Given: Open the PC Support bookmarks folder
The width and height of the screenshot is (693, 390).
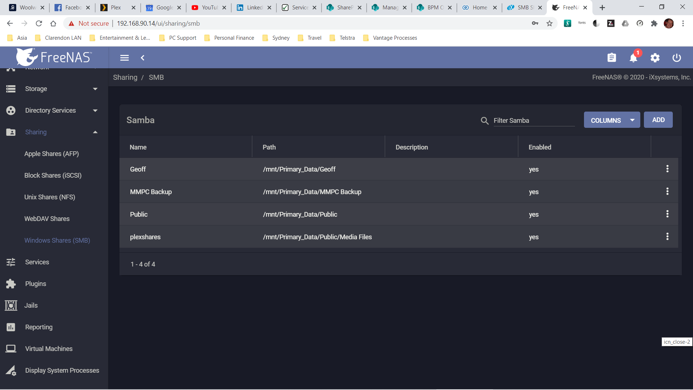Looking at the screenshot, I should [178, 38].
